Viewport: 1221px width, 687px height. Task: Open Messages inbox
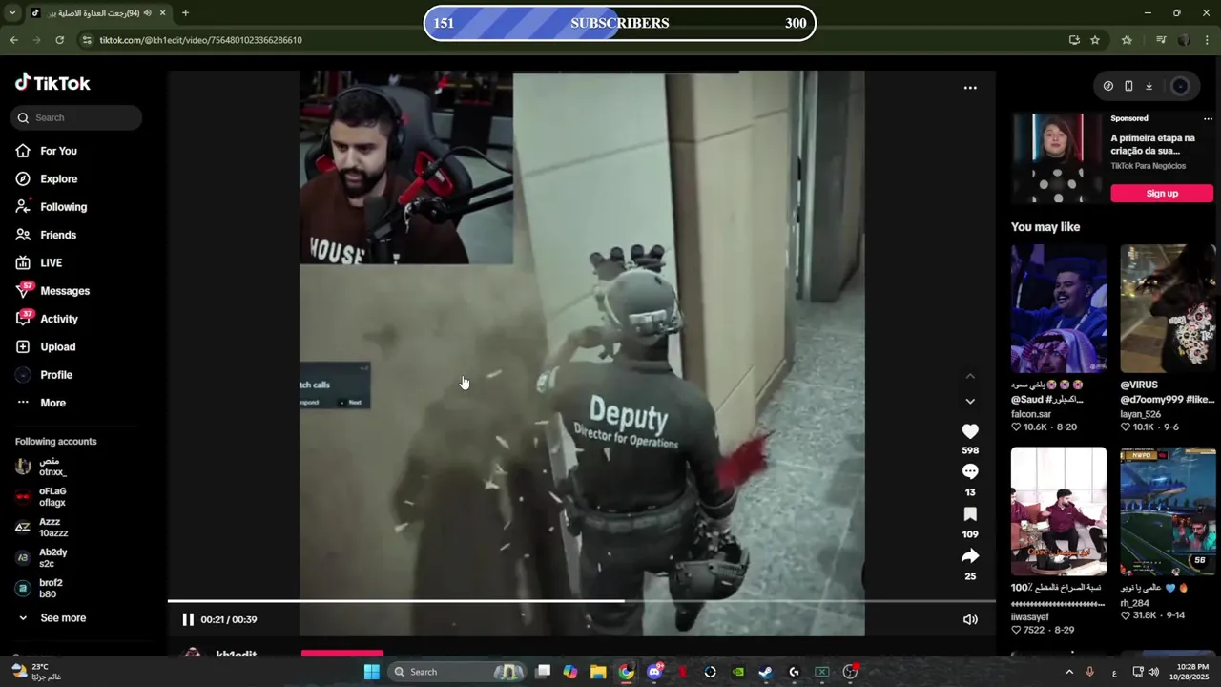[x=52, y=291]
